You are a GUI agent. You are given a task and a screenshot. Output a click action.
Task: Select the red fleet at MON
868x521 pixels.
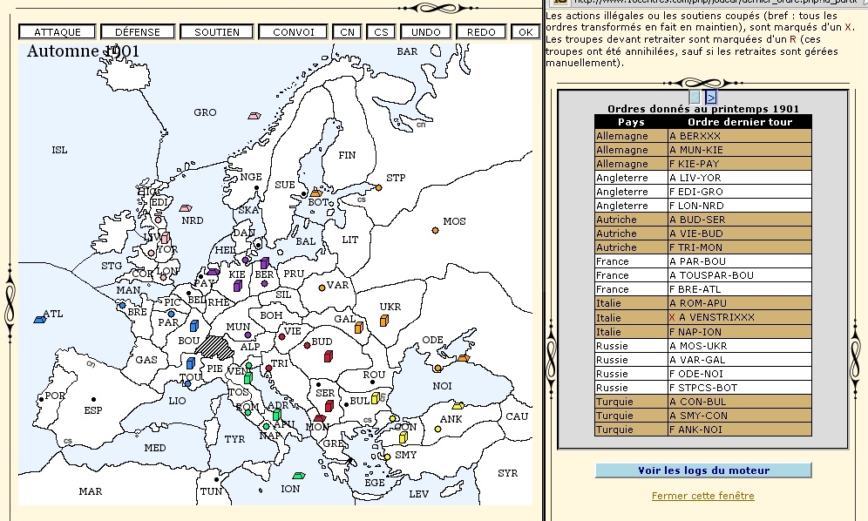tap(320, 418)
